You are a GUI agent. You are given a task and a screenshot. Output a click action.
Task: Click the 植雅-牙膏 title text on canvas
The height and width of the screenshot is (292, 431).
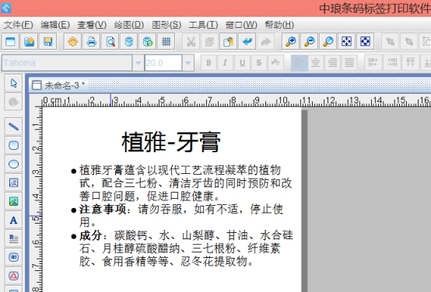171,142
